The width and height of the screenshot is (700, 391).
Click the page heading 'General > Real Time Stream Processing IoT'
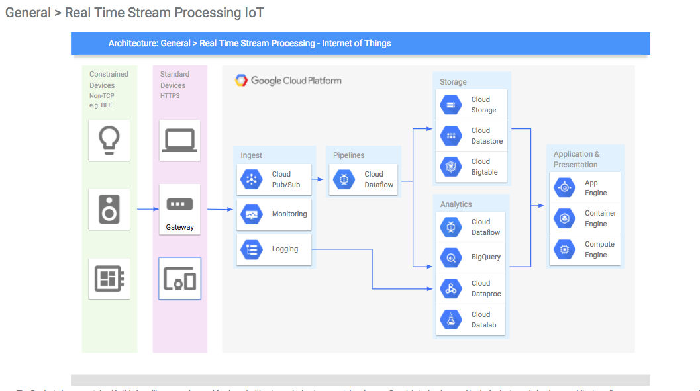(134, 13)
